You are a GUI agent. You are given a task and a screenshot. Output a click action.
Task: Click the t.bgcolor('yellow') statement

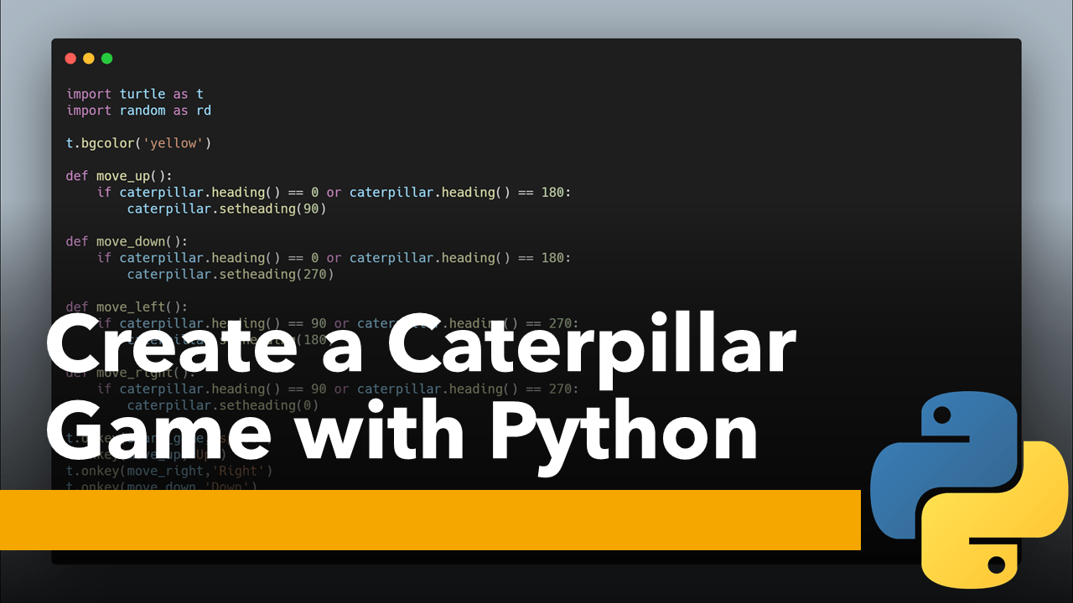tap(138, 142)
